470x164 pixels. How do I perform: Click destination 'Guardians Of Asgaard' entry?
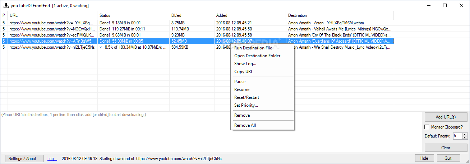(x=340, y=41)
